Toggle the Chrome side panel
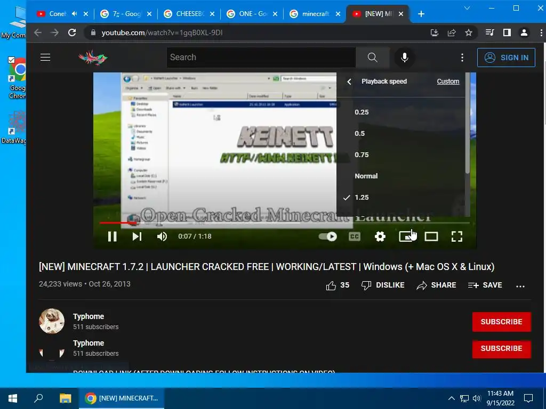 (507, 32)
